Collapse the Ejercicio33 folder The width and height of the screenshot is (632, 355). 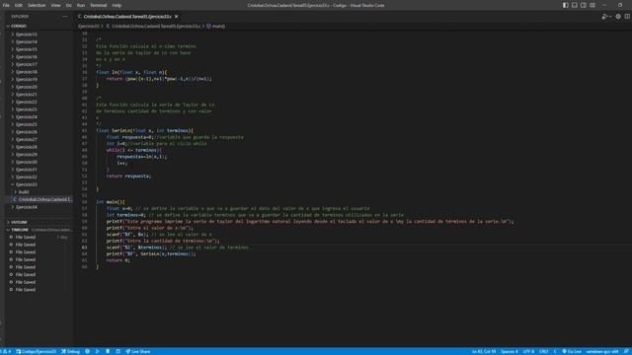click(39, 184)
